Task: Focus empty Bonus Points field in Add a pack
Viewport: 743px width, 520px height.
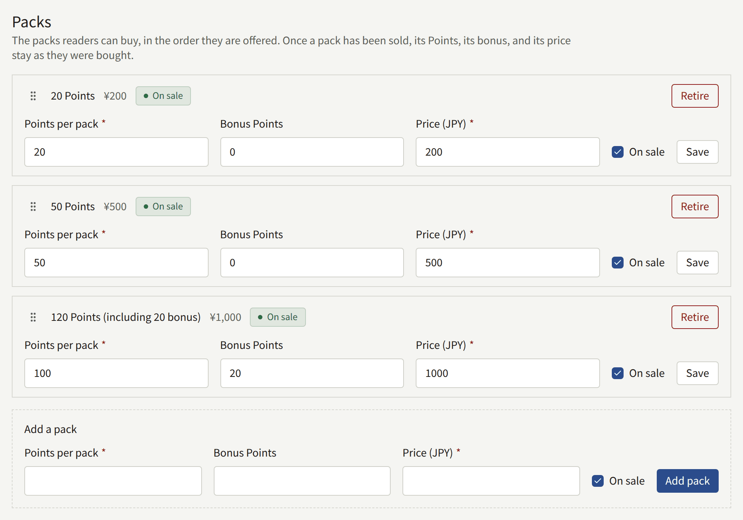Action: (x=302, y=481)
